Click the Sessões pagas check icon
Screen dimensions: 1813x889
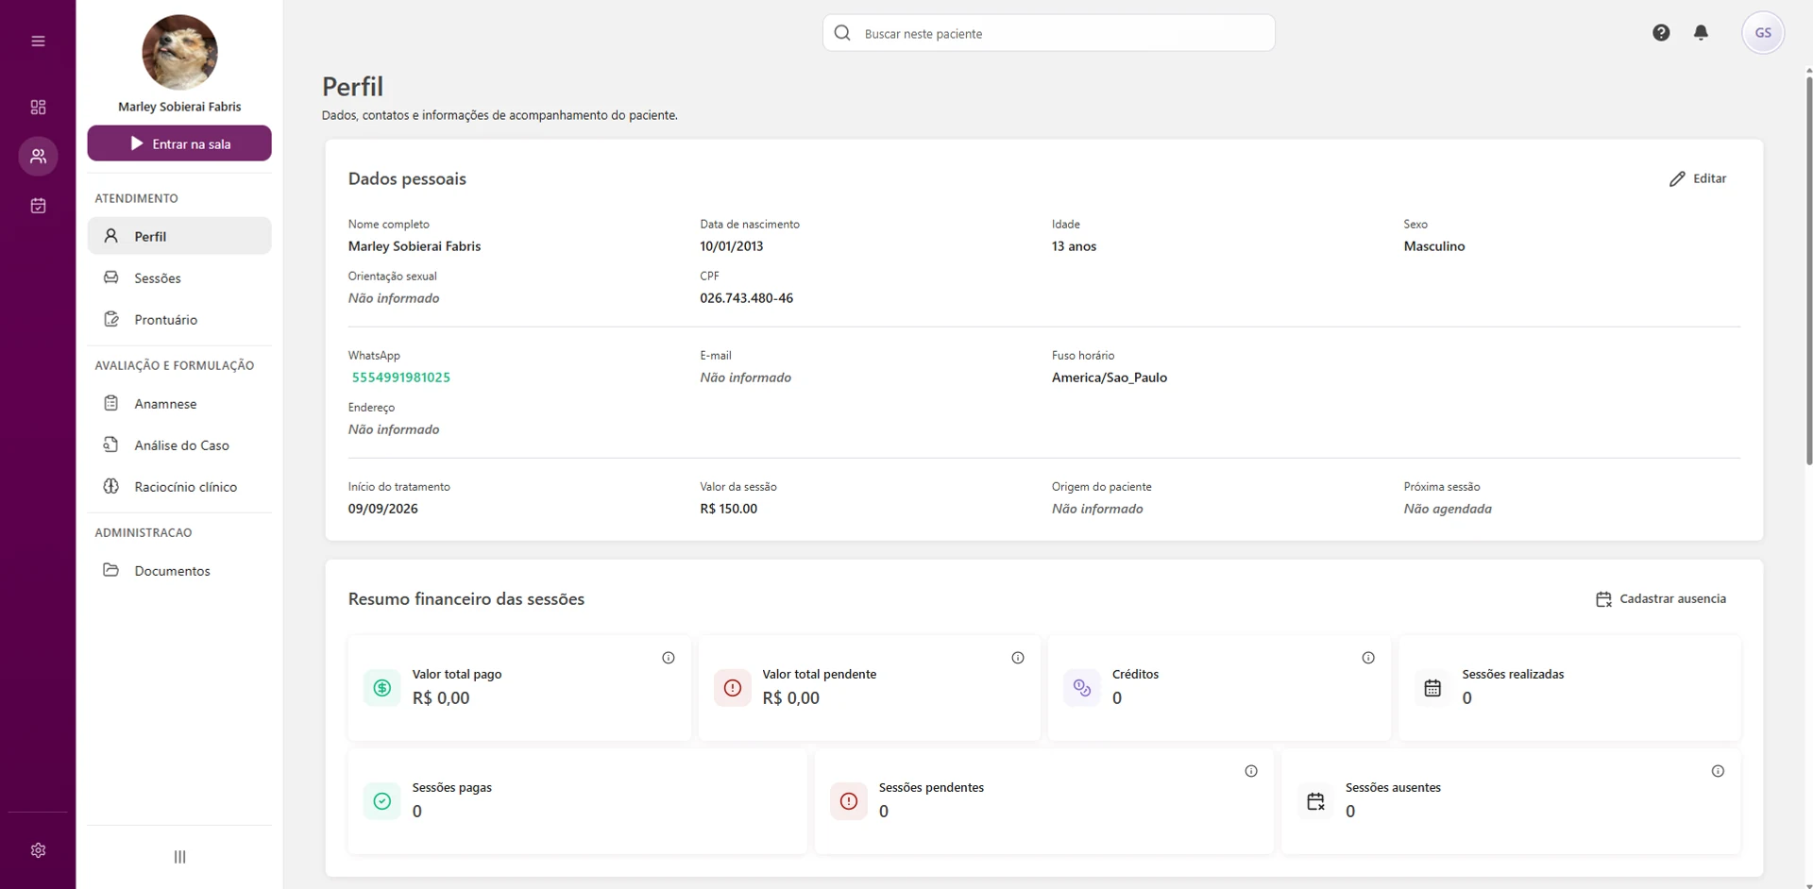point(382,801)
